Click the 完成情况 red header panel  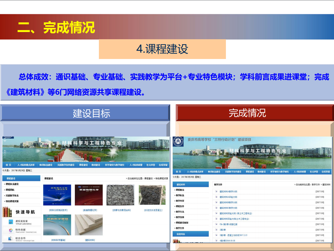(247, 113)
